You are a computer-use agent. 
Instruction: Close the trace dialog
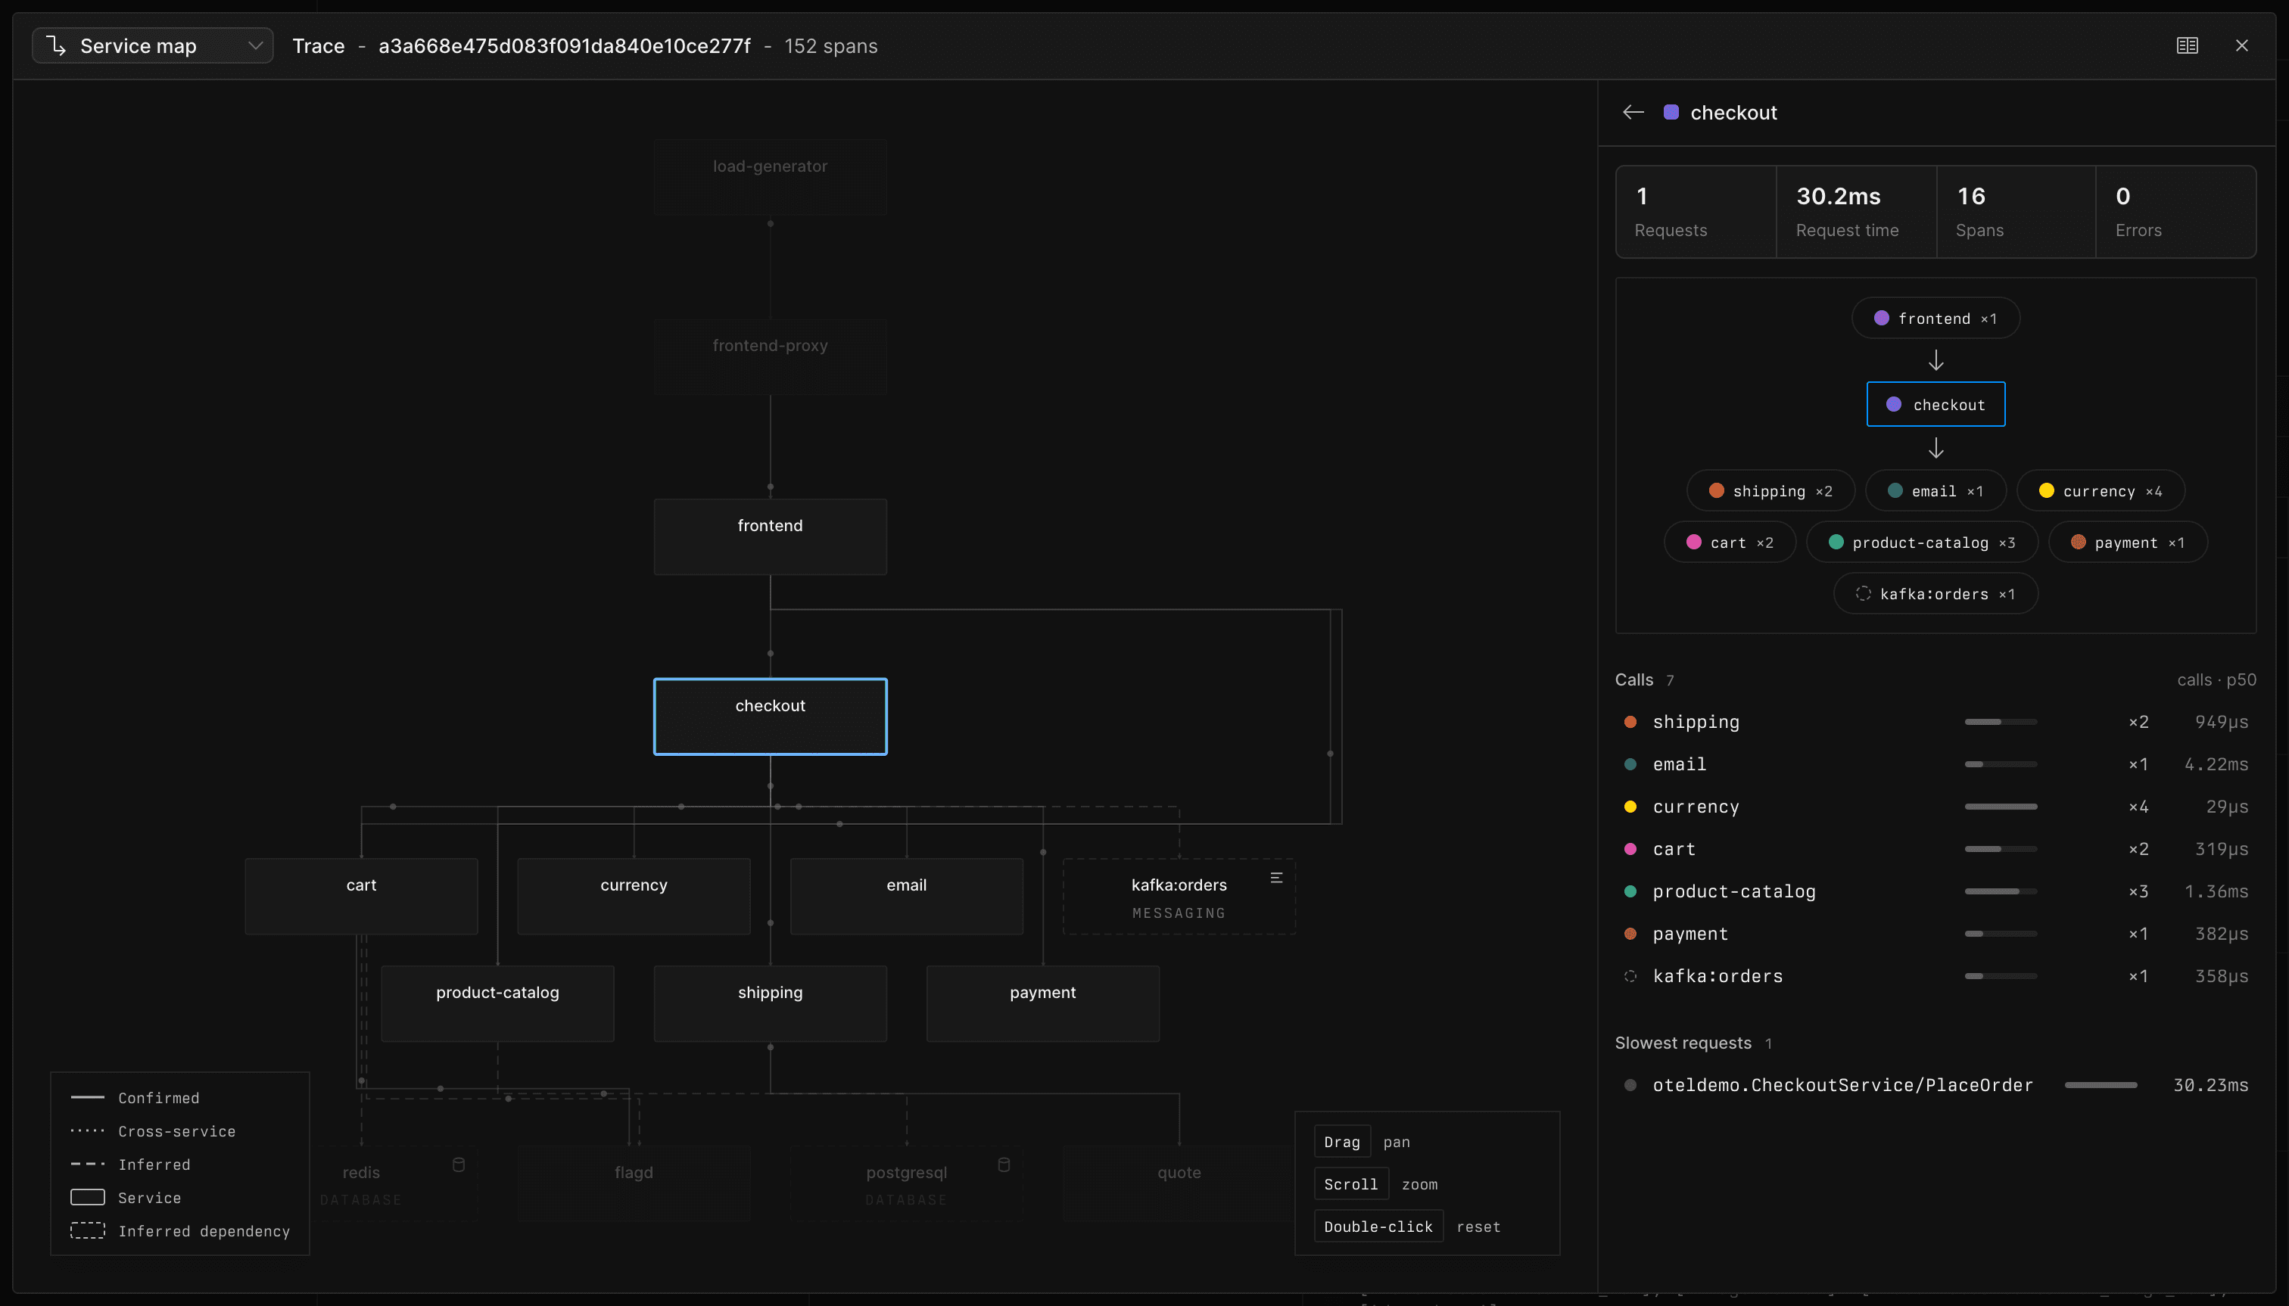(x=2241, y=45)
